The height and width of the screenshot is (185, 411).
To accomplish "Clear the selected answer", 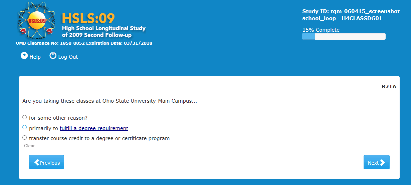I will point(29,146).
